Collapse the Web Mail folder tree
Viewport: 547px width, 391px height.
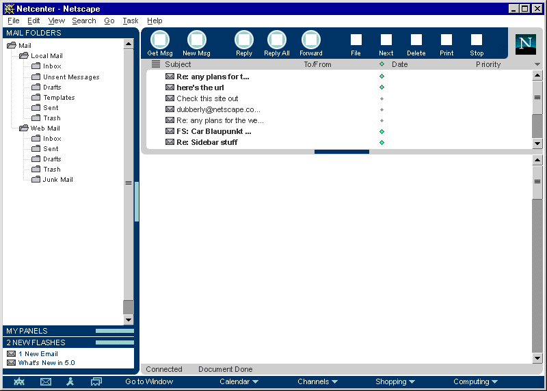pyautogui.click(x=24, y=128)
